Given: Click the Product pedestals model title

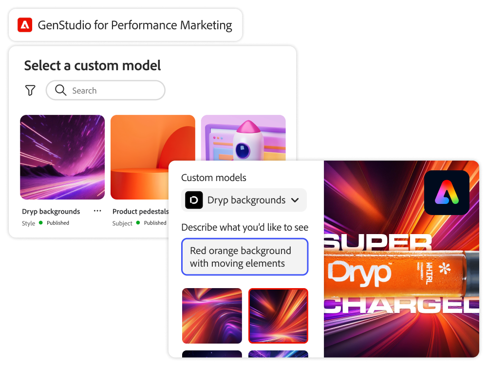Looking at the screenshot, I should [x=140, y=211].
